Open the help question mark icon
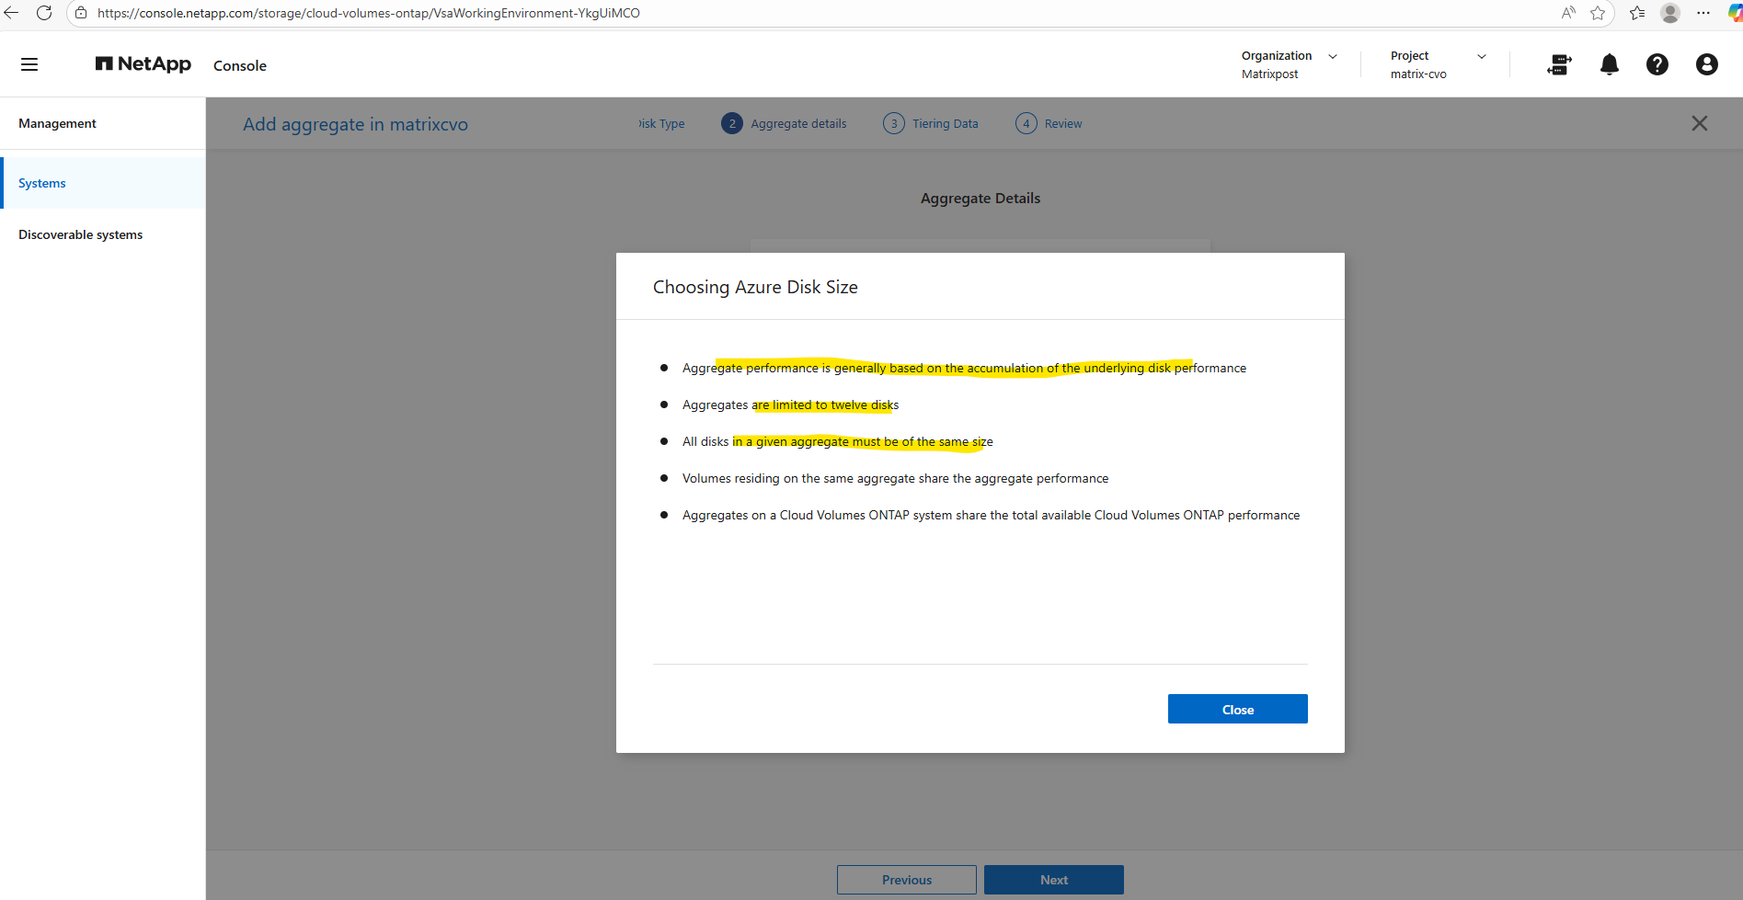The height and width of the screenshot is (900, 1743). (x=1657, y=64)
